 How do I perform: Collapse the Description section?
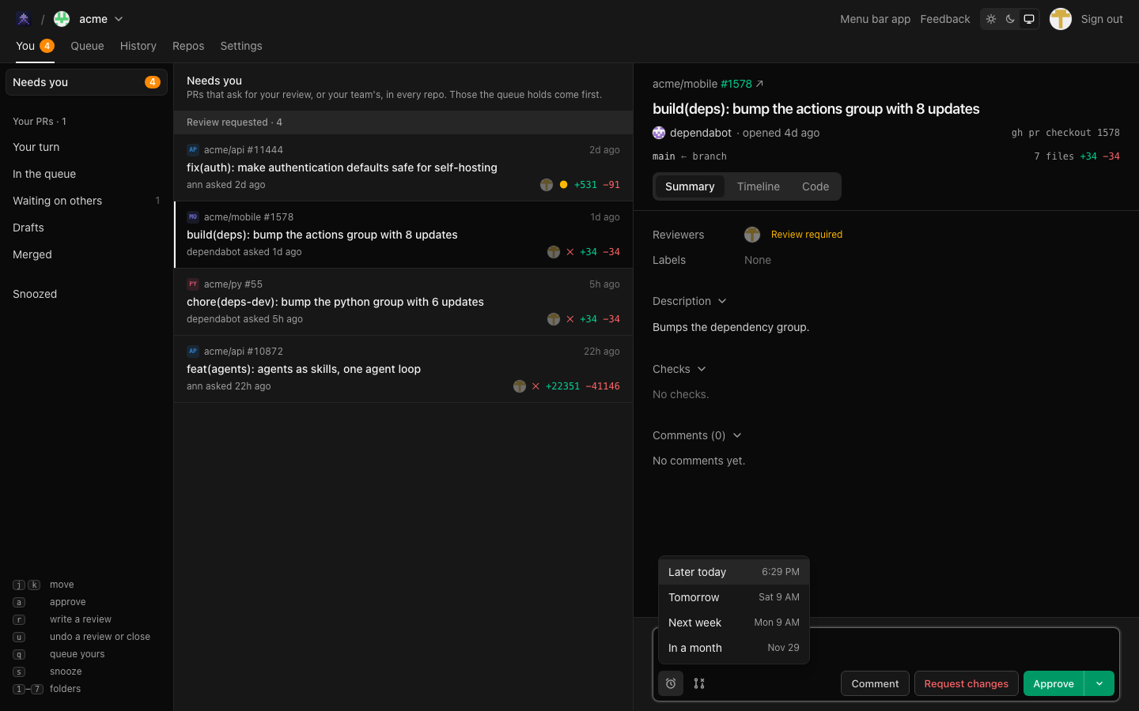(x=690, y=301)
